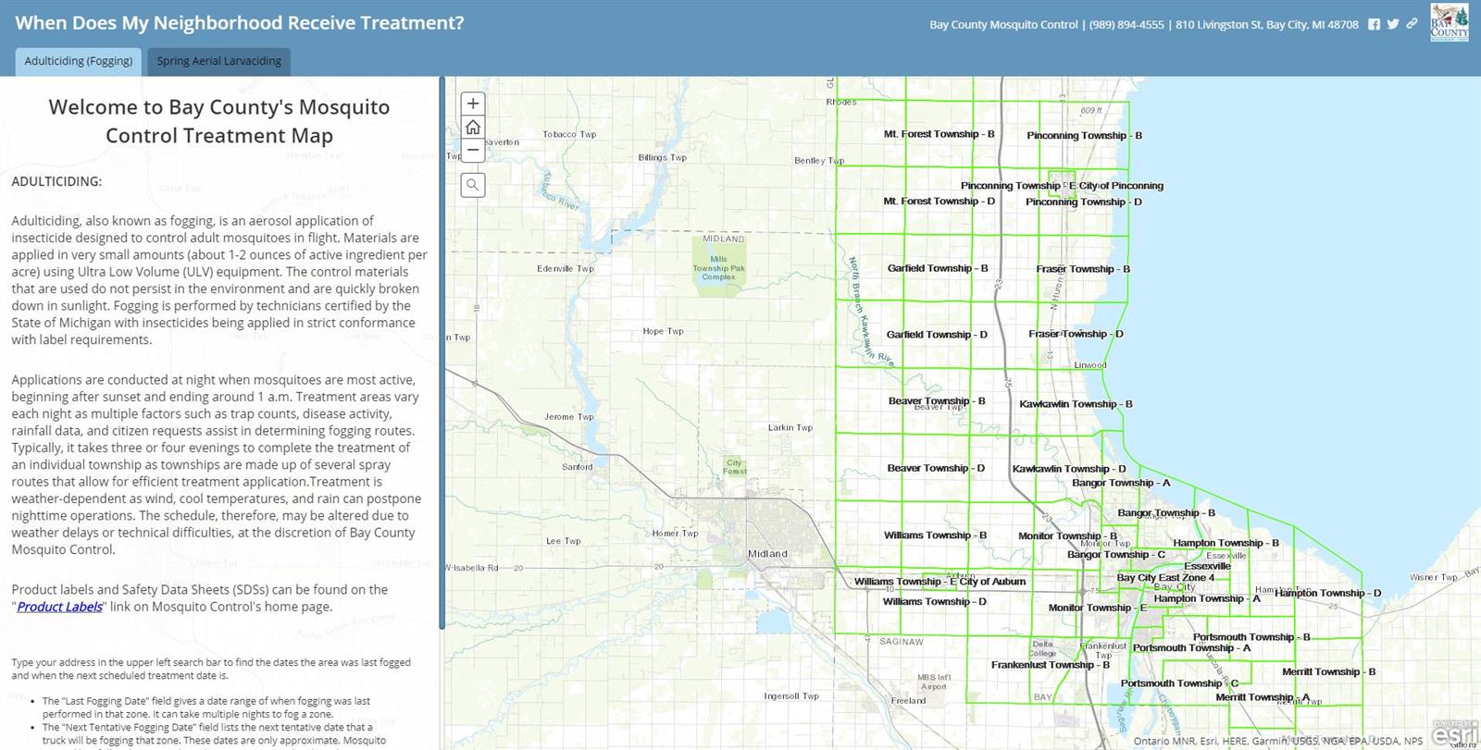Click the Bay County Mosquito Control link
Viewport: 1481px width, 750px height.
point(1003,25)
